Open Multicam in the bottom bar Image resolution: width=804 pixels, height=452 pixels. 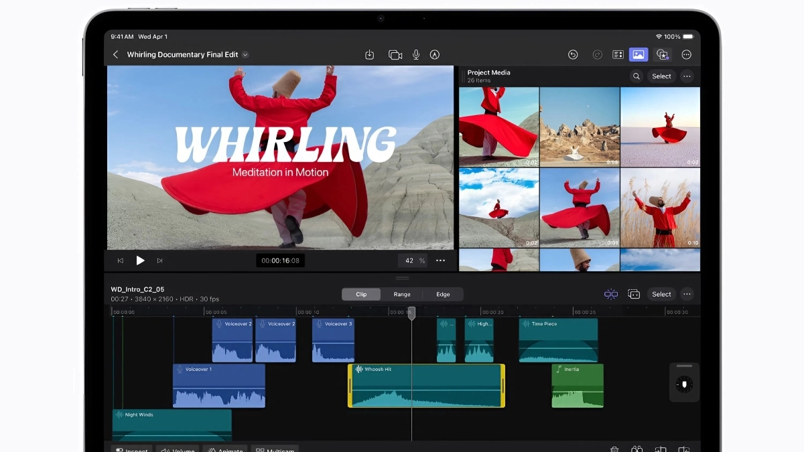tap(275, 449)
